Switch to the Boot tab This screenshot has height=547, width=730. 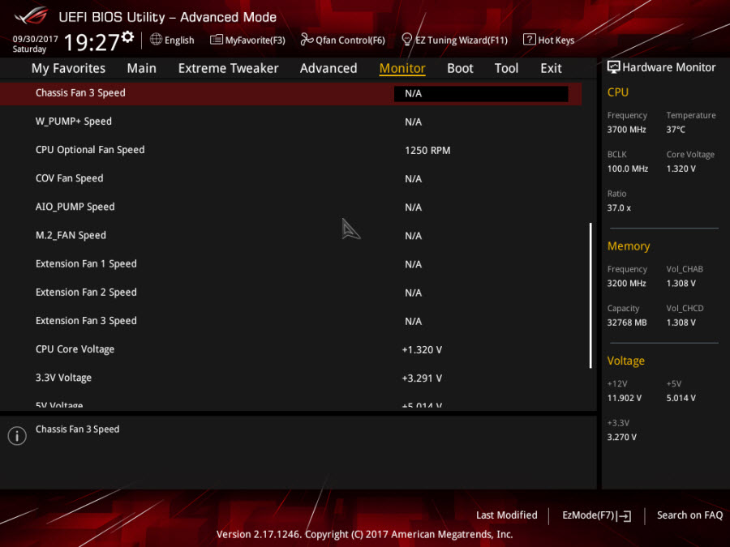460,68
